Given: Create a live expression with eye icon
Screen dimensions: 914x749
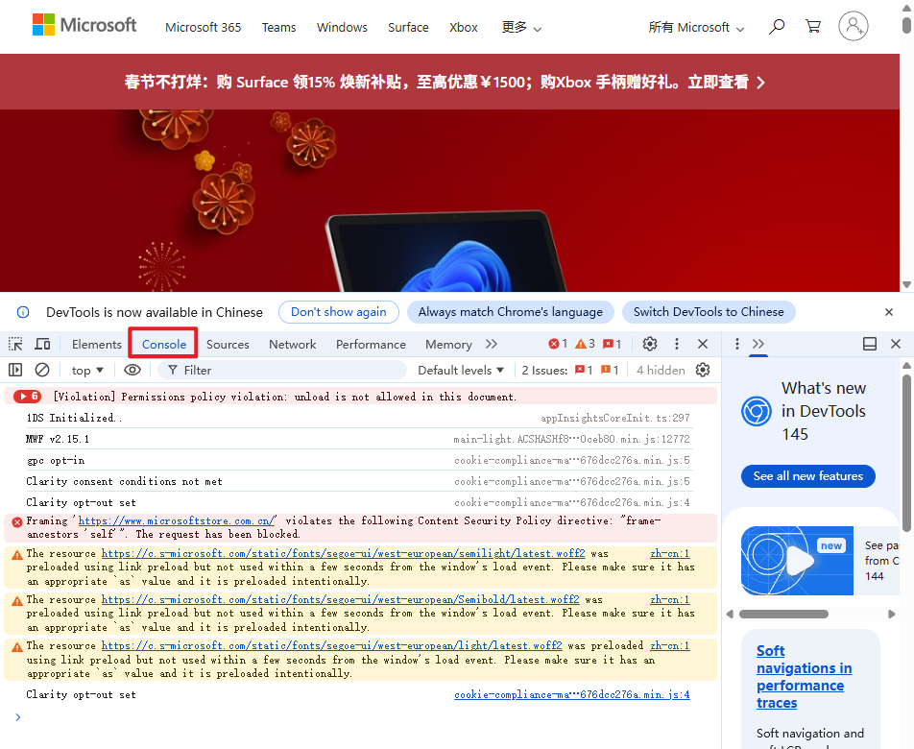Looking at the screenshot, I should click(x=132, y=370).
